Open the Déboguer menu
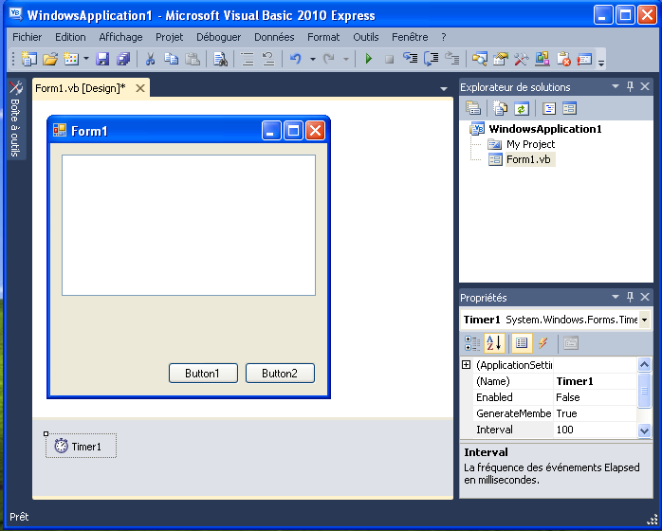Image resolution: width=662 pixels, height=531 pixels. [219, 37]
